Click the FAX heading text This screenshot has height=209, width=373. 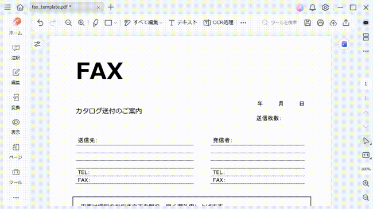pyautogui.click(x=99, y=71)
